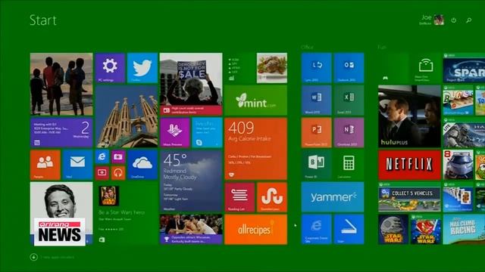Open the Microsoft Mahjong tile

click(x=458, y=100)
